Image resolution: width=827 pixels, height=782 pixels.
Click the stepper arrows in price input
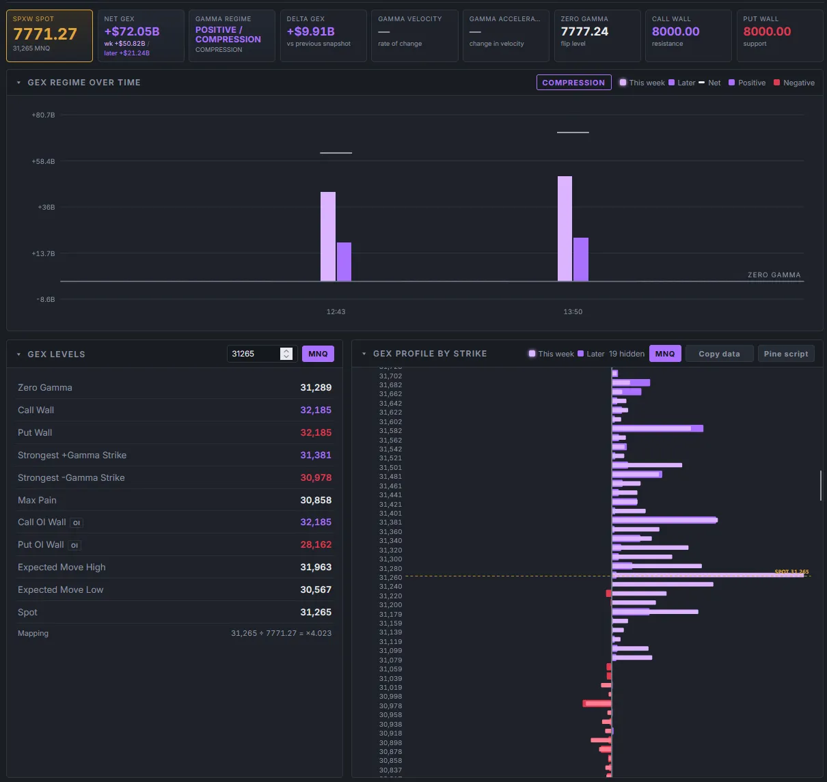click(287, 354)
